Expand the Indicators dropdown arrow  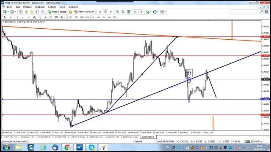pos(151,12)
